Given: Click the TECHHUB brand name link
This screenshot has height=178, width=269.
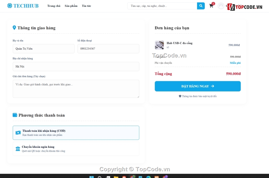Looking at the screenshot, I should pyautogui.click(x=26, y=6).
